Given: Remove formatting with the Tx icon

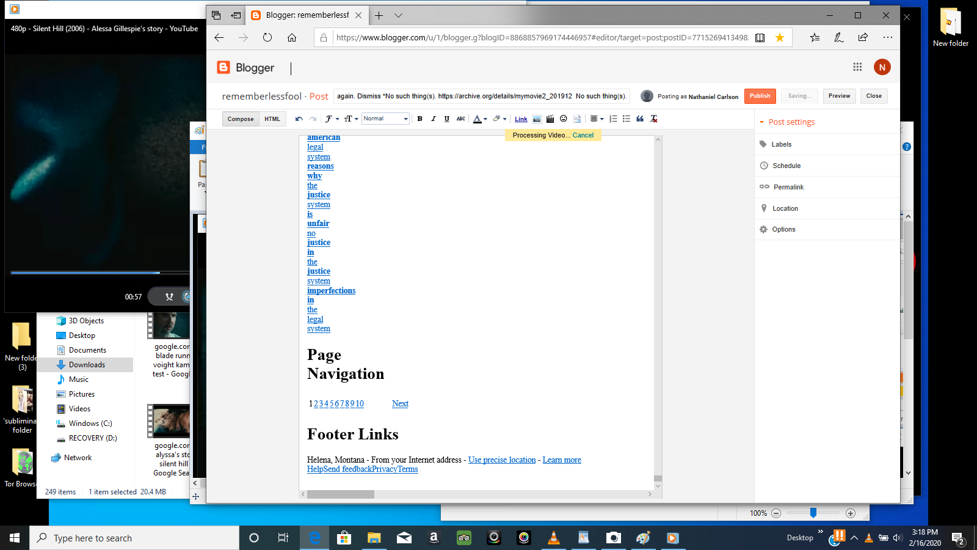Looking at the screenshot, I should point(654,119).
